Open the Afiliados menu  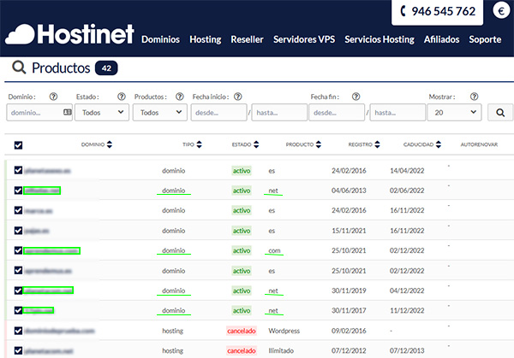click(441, 39)
